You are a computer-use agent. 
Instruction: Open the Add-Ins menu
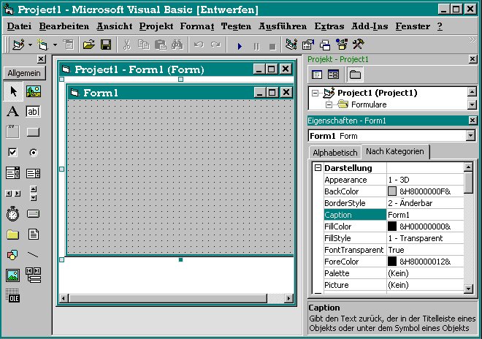[x=370, y=26]
